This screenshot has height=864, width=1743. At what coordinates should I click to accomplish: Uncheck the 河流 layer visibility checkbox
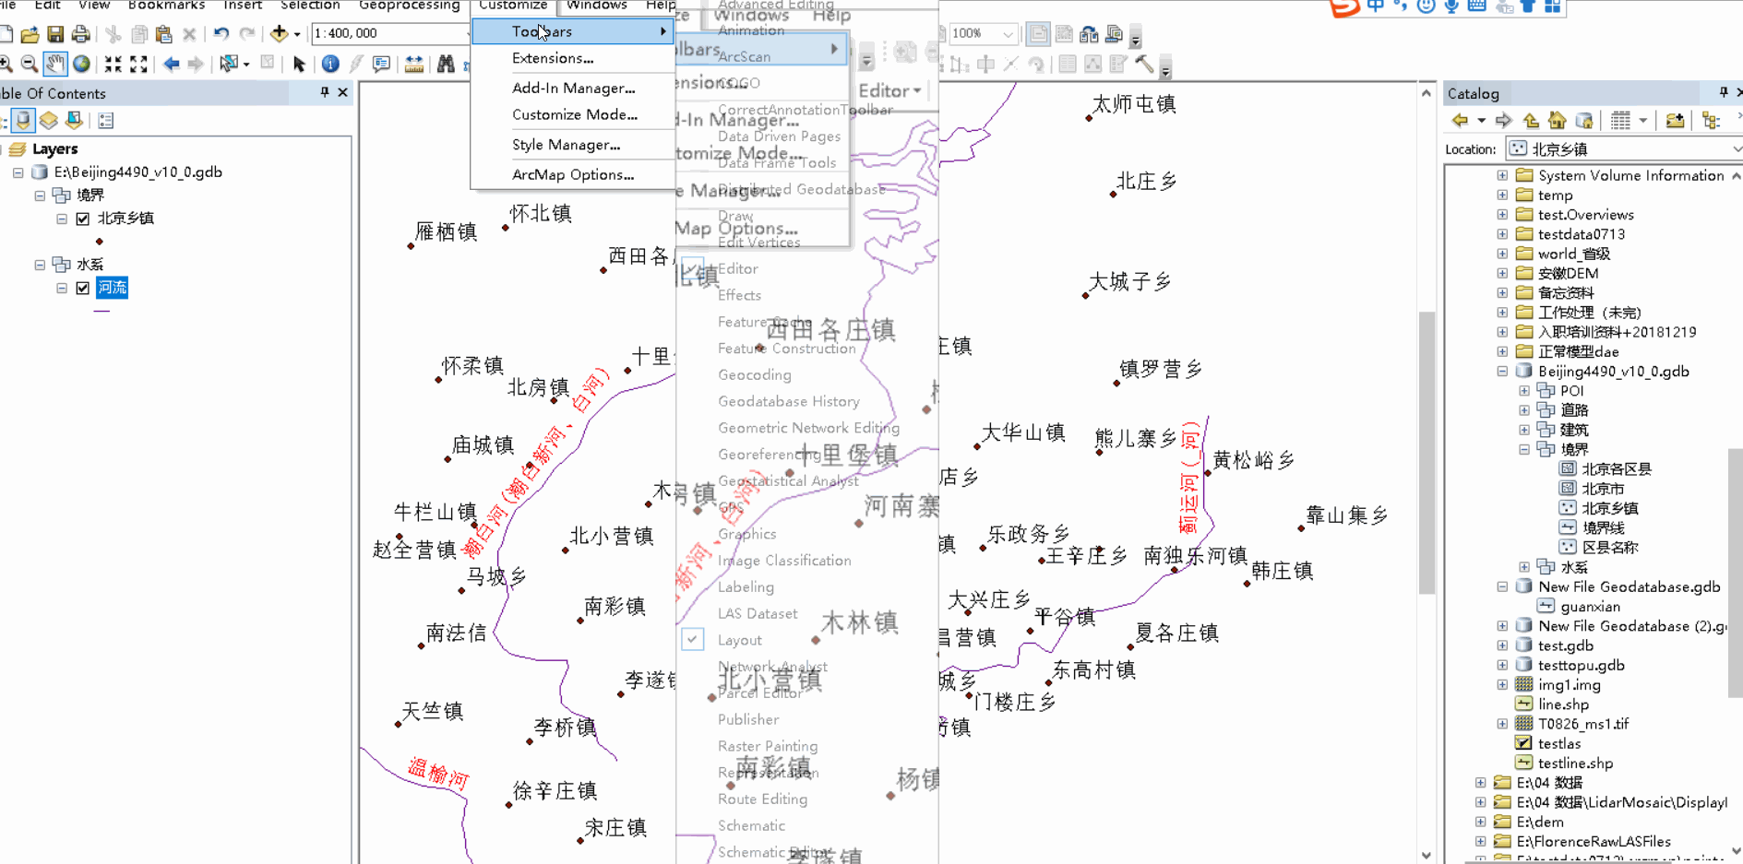[83, 288]
